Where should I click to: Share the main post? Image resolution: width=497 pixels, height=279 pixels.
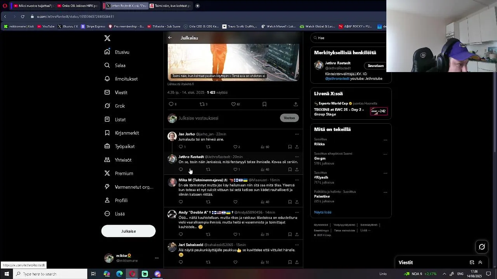pyautogui.click(x=295, y=104)
